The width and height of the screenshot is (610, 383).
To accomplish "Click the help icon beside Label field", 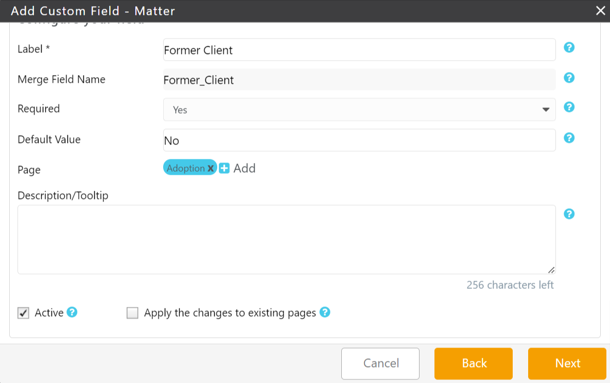I will [x=569, y=47].
